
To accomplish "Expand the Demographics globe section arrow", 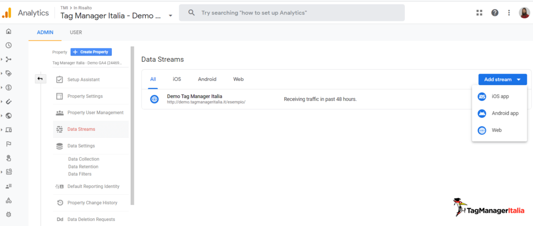I will click(x=2, y=116).
